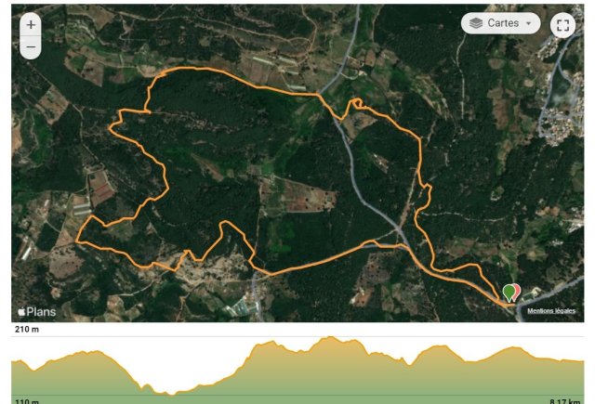Click the Apple Plans logo
The width and height of the screenshot is (595, 404).
point(37,312)
